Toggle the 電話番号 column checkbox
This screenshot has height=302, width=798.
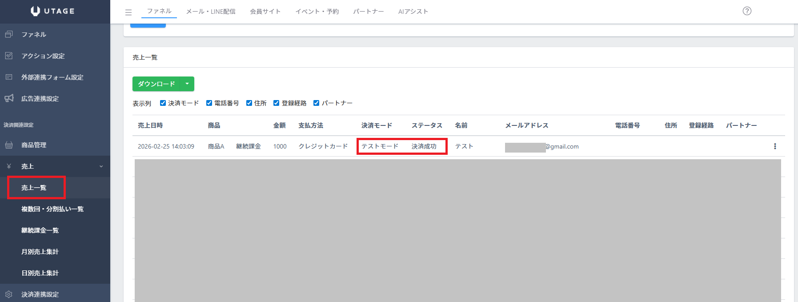[x=209, y=103]
